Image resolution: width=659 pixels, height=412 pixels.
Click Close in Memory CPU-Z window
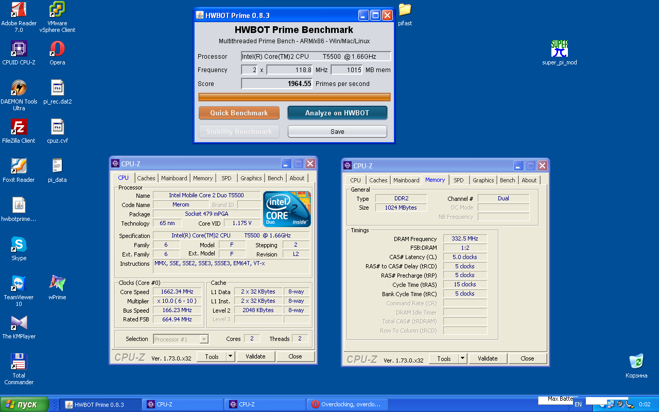click(x=527, y=358)
